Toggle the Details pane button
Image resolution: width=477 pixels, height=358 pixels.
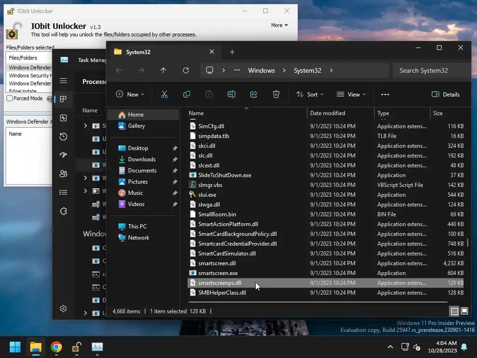[446, 94]
